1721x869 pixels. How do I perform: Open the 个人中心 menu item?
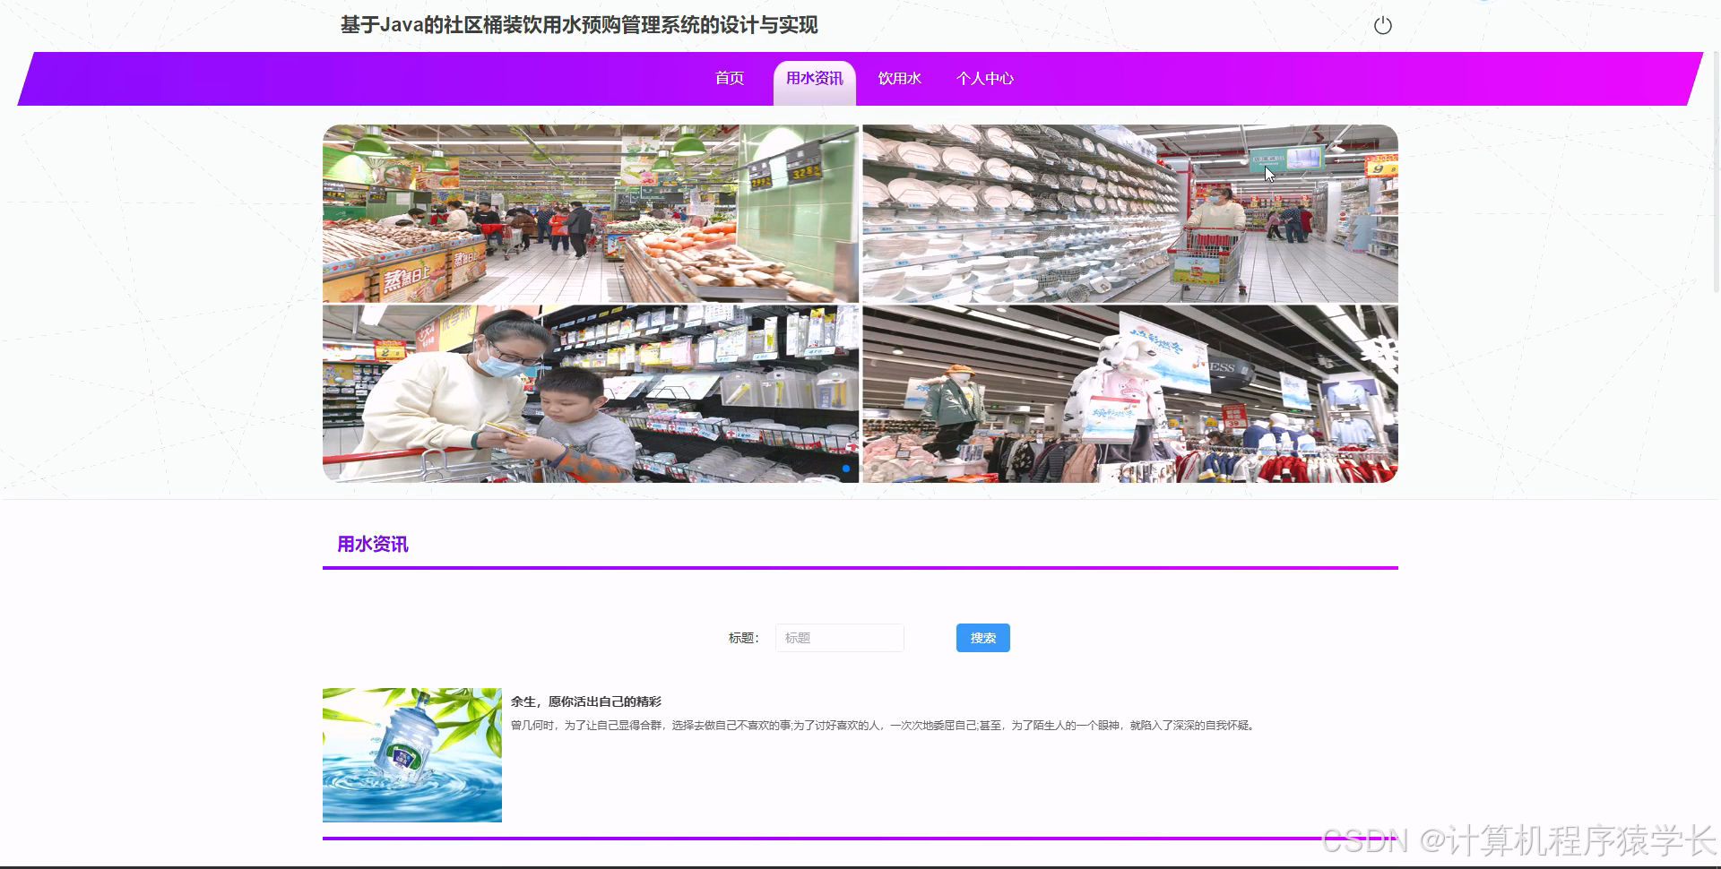point(985,79)
